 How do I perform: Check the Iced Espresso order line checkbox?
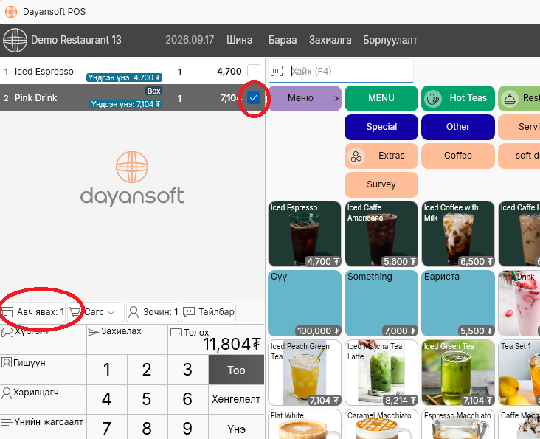(x=254, y=72)
